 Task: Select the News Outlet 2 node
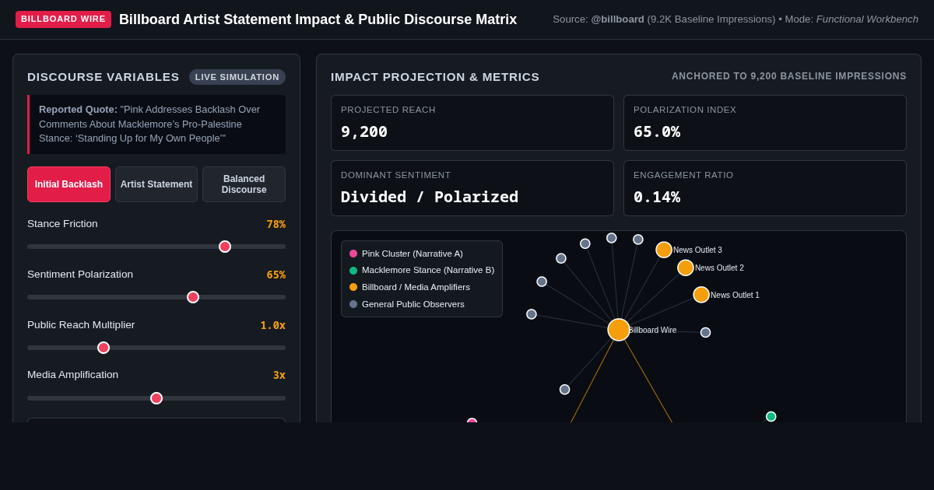(x=686, y=268)
